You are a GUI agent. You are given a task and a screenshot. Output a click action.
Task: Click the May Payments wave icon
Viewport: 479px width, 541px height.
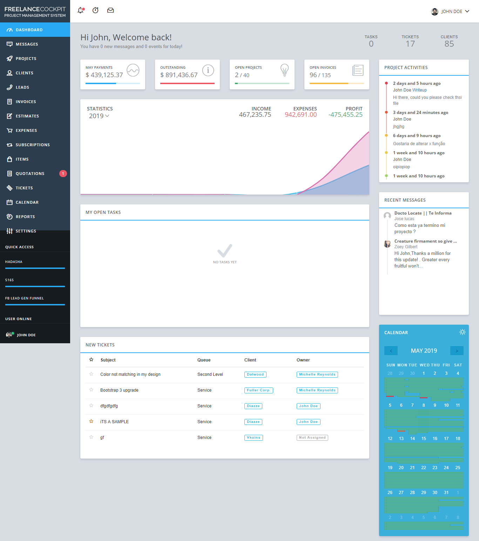click(133, 70)
